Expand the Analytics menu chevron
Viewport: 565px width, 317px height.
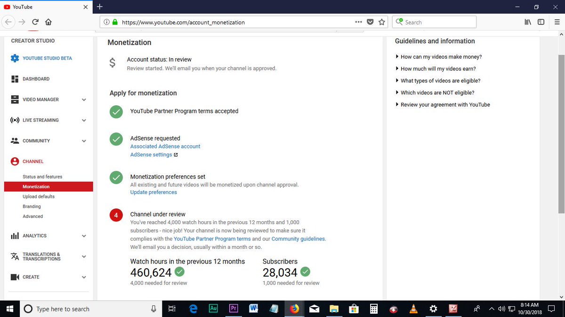click(84, 236)
